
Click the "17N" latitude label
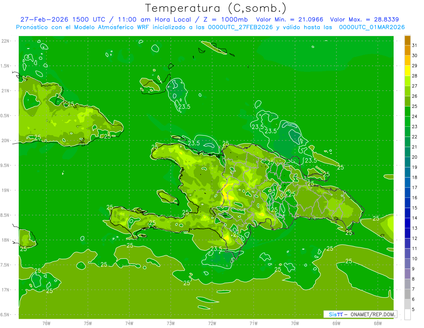(x=5, y=290)
